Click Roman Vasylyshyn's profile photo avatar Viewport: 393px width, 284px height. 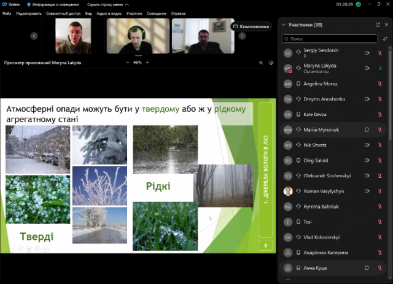288,191
